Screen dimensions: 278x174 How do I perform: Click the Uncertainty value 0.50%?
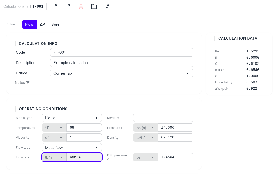point(252,82)
